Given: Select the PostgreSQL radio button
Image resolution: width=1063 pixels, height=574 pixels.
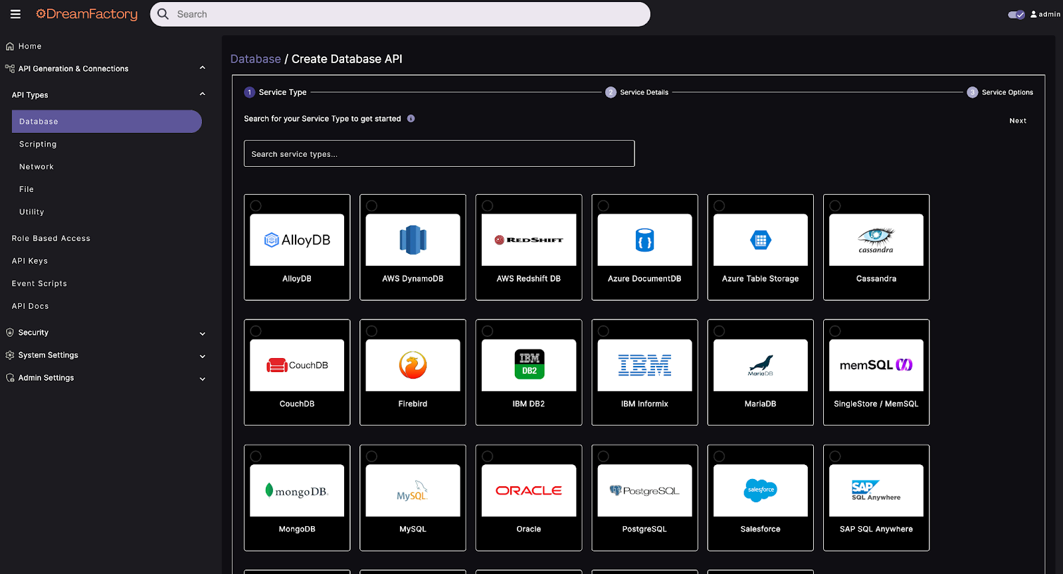Looking at the screenshot, I should [x=603, y=456].
